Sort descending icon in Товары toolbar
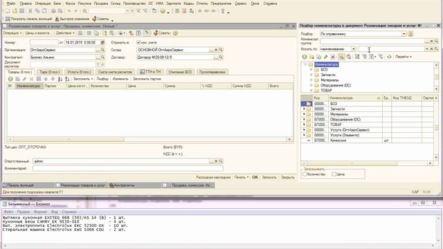443x249 pixels. 67,79
